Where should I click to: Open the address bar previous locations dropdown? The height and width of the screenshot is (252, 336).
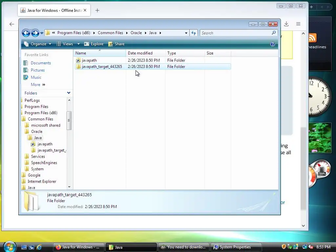(186, 33)
